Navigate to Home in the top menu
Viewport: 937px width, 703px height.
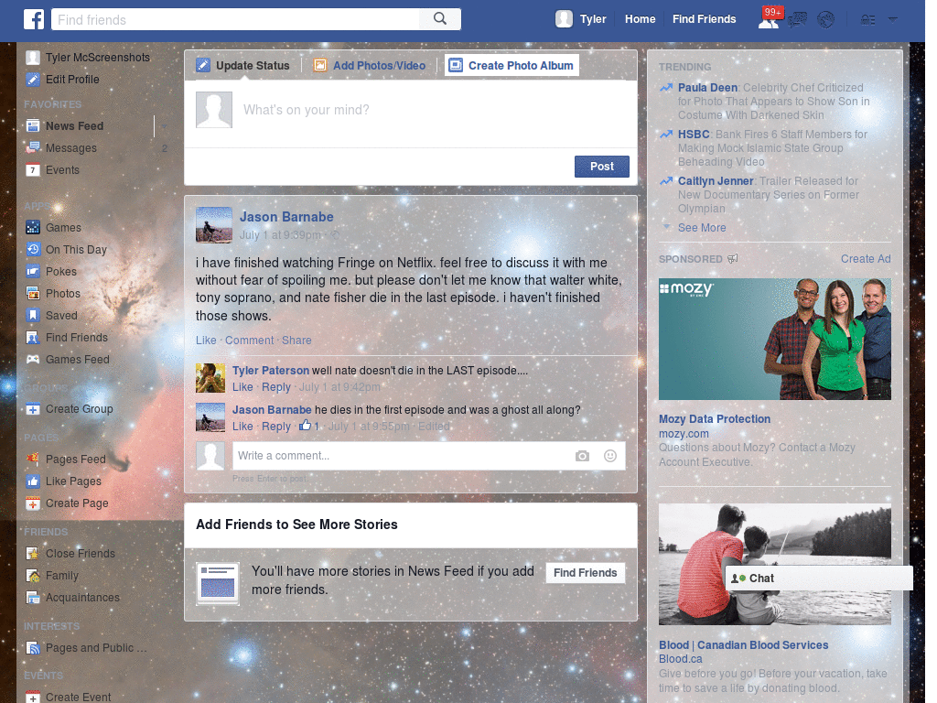pos(640,18)
